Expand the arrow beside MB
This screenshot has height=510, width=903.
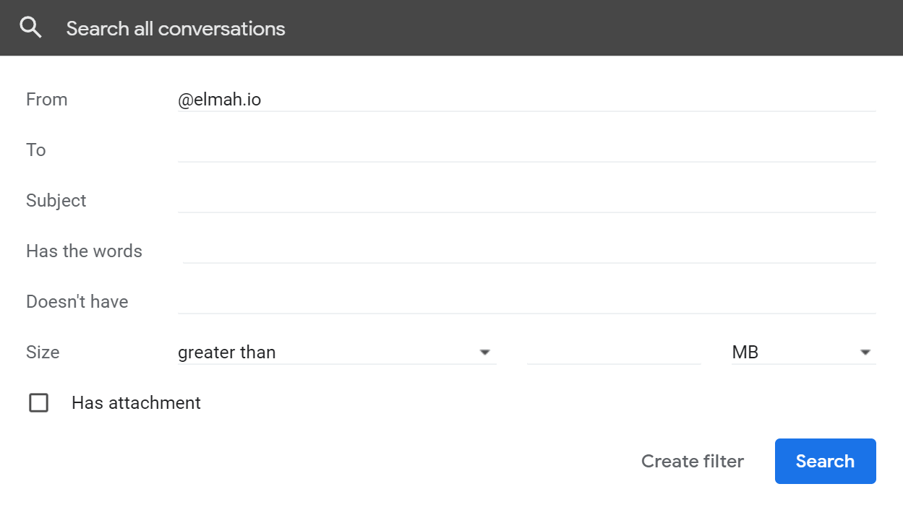[x=865, y=353]
